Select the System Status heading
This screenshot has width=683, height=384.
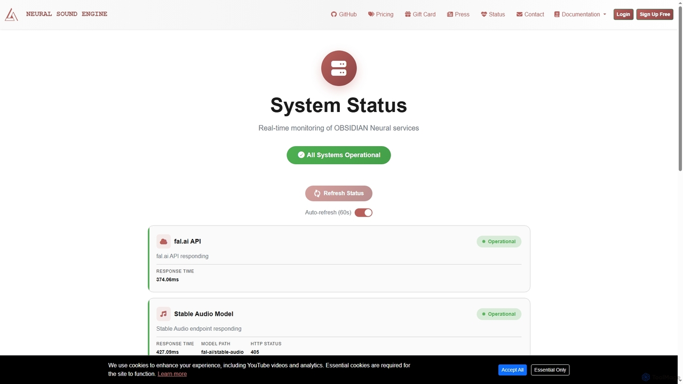click(339, 105)
